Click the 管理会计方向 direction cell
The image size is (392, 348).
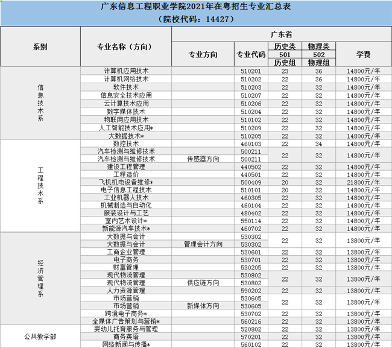(x=203, y=244)
